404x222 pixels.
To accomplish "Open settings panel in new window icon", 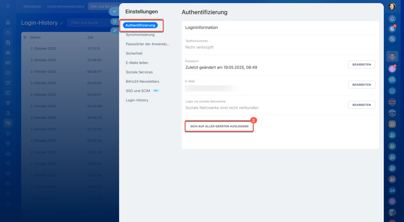I will point(115,22).
